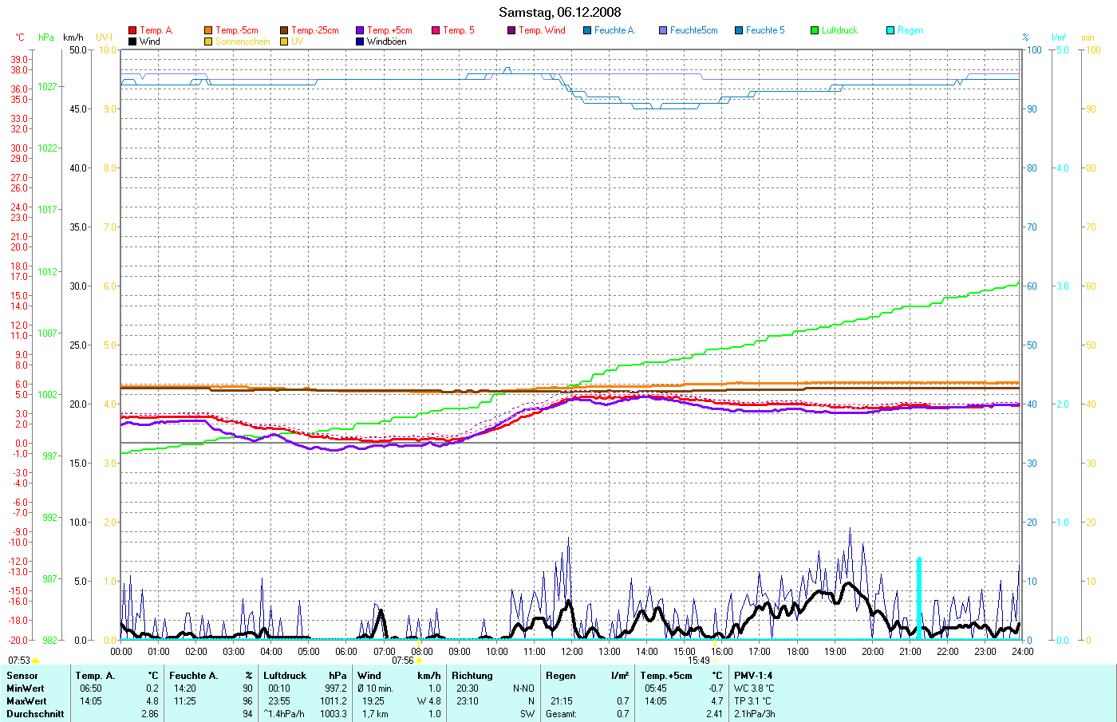This screenshot has width=1117, height=722.
Task: Click the 12:00 label on the time axis
Action: tap(571, 652)
